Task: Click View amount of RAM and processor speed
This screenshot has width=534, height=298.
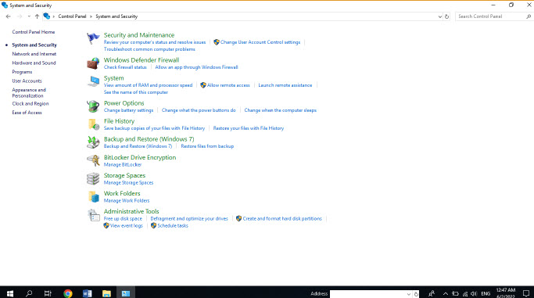Action: tap(148, 85)
